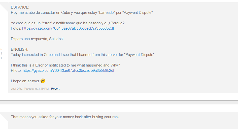
Task: Open the gyazo link after "Photo:"
Action: click(x=69, y=71)
